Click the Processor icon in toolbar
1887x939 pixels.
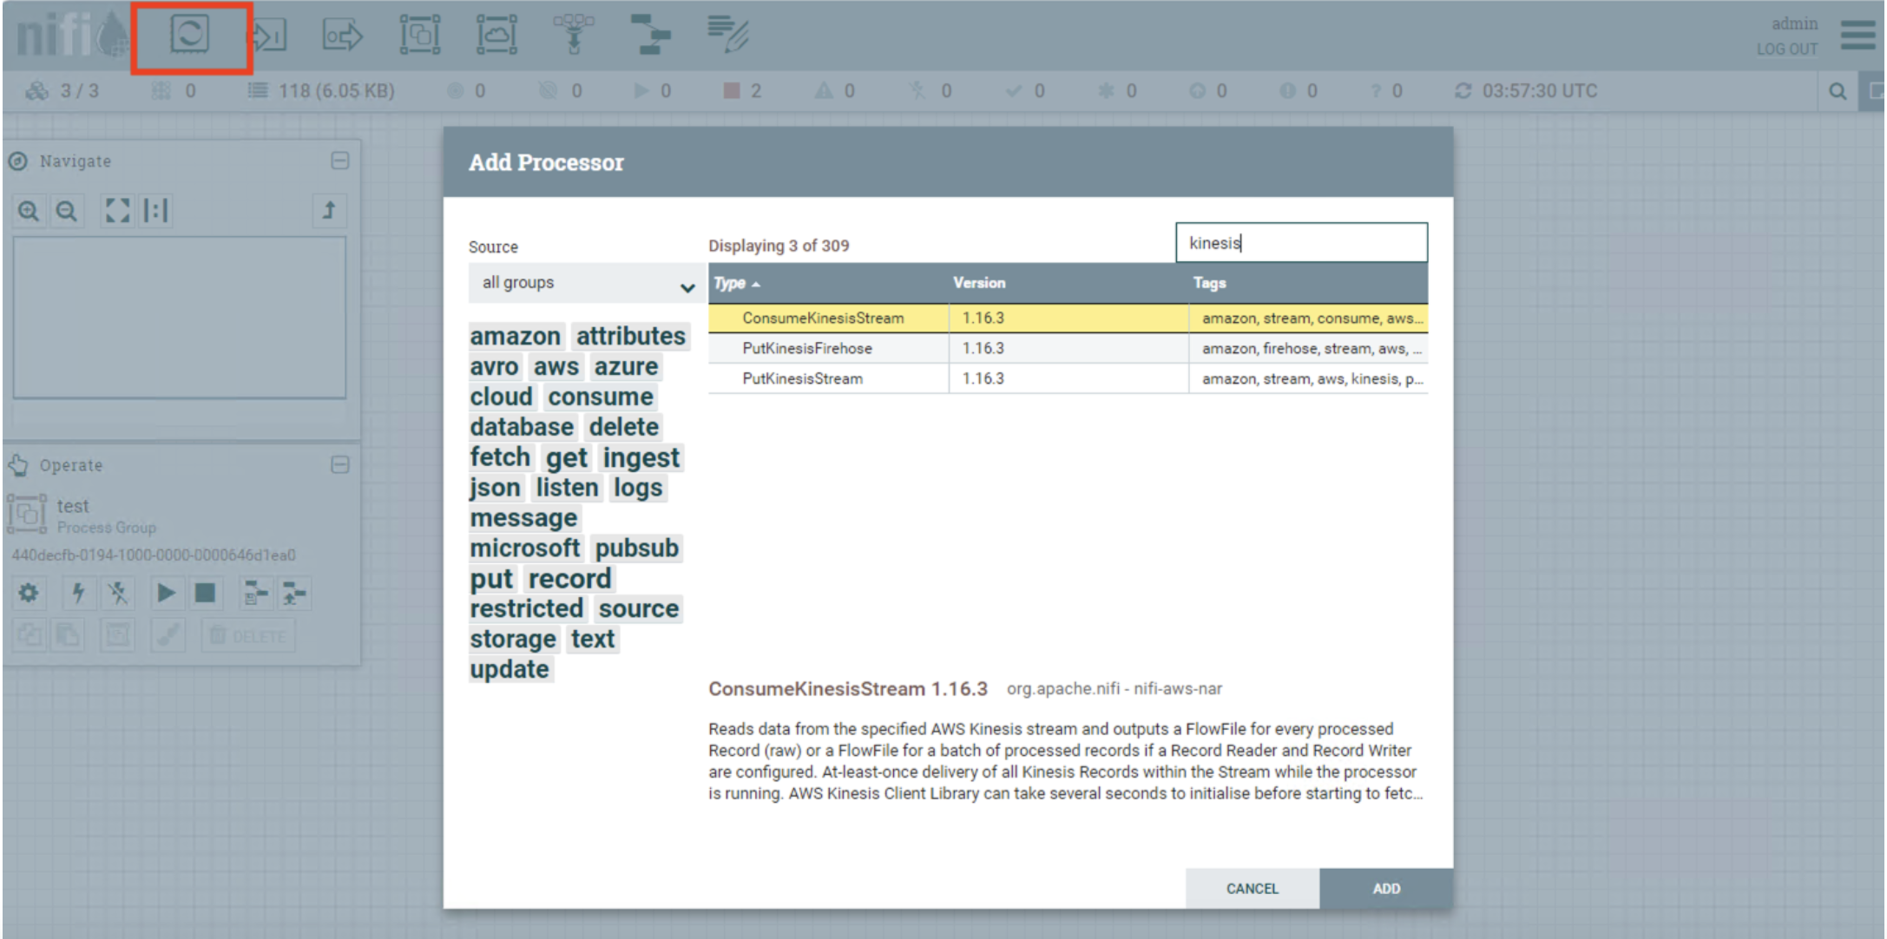(190, 35)
